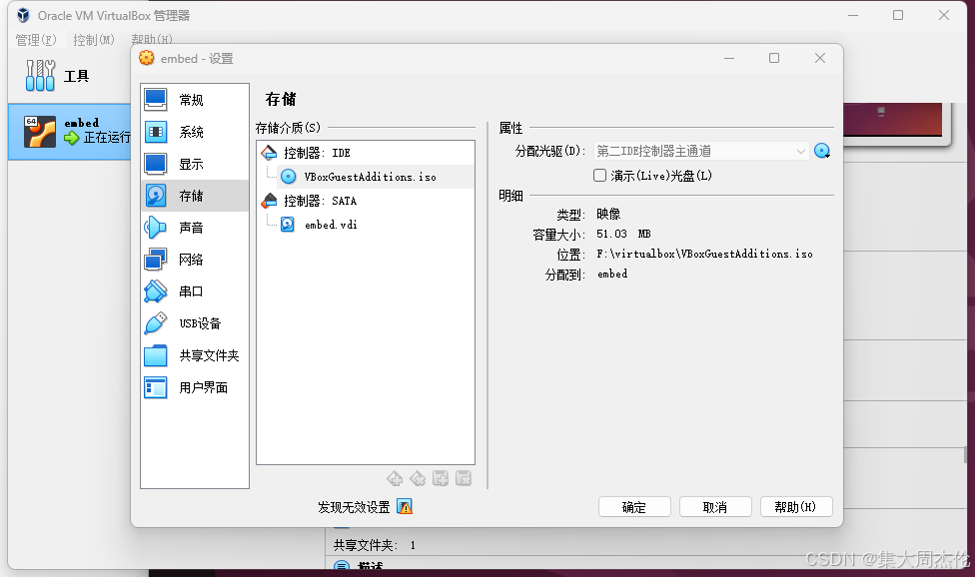Click the VirtualBox cube logo in Manager title bar
The image size is (975, 577).
pyautogui.click(x=23, y=15)
